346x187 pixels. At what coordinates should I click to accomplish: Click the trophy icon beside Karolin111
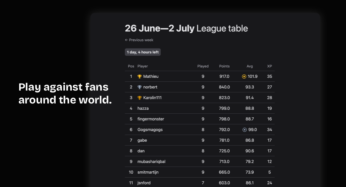pyautogui.click(x=140, y=98)
